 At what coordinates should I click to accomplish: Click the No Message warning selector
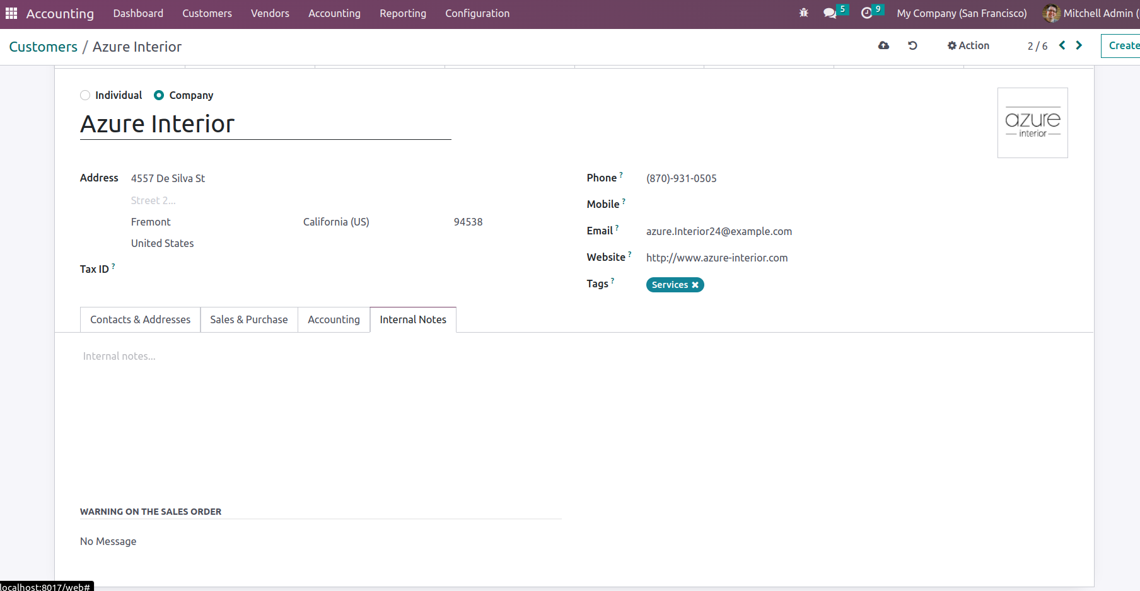click(108, 541)
